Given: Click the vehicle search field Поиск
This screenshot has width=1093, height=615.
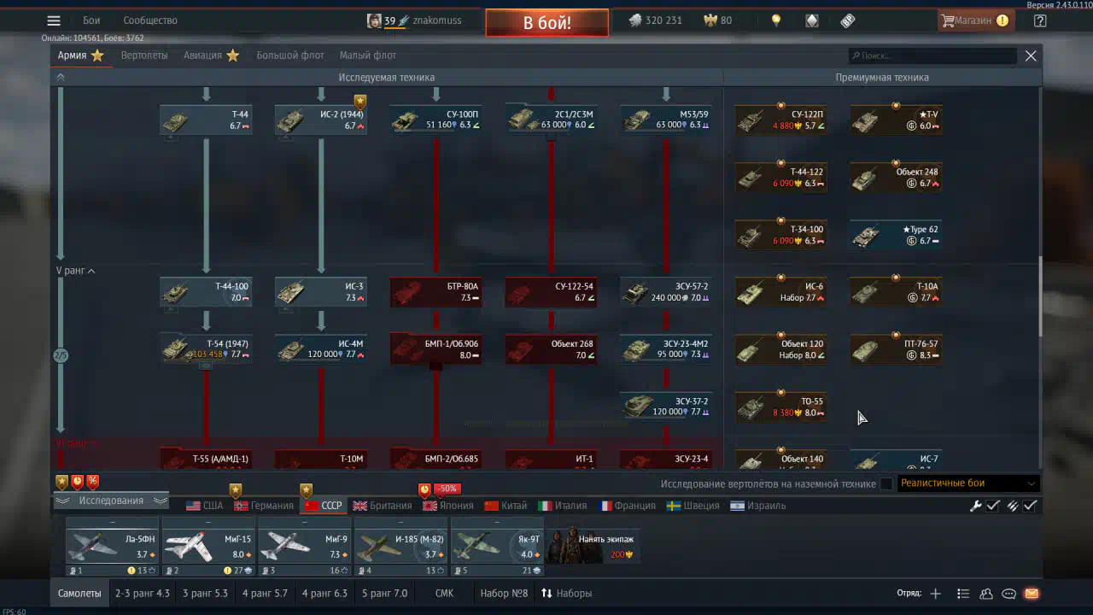Looking at the screenshot, I should click(x=932, y=56).
